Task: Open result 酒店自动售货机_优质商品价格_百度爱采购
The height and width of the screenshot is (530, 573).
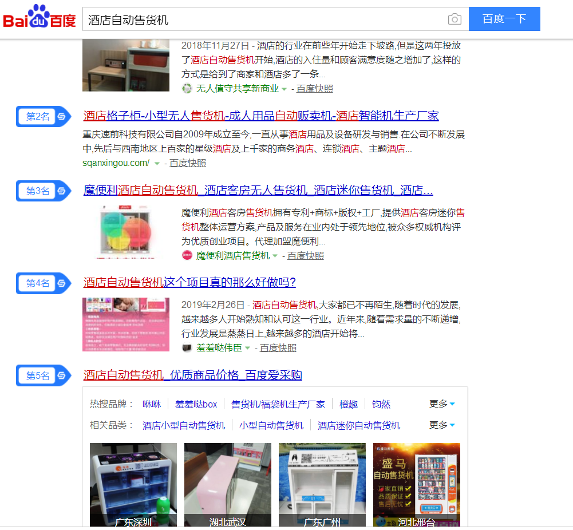Action: pos(192,375)
